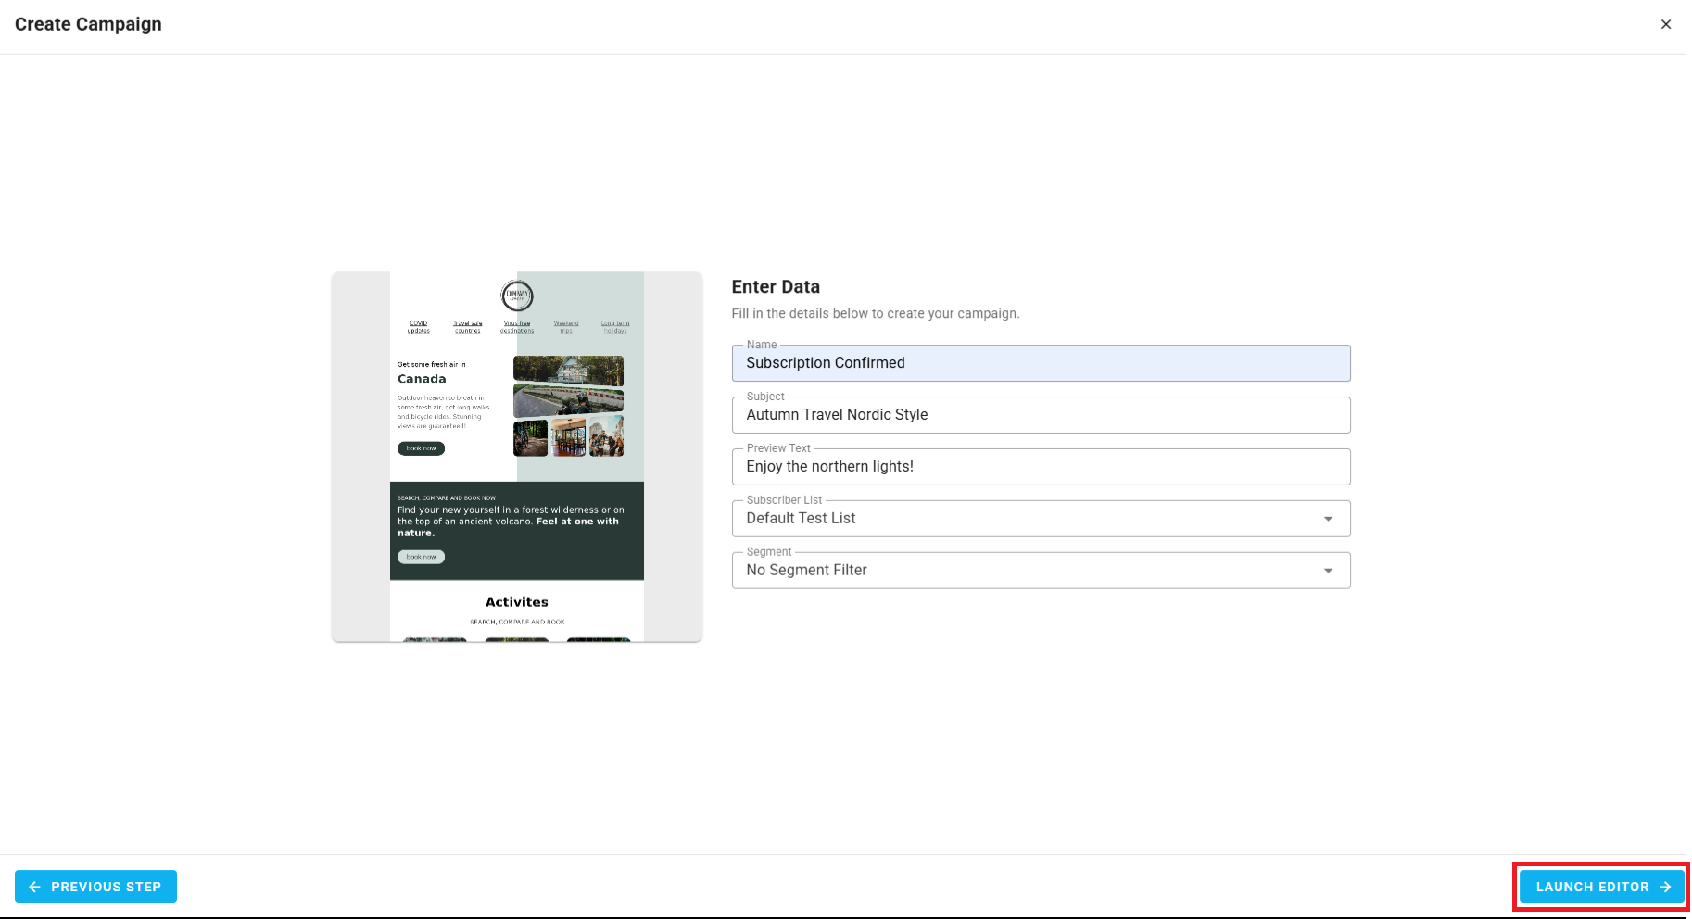Click the email template preview thumbnail
This screenshot has height=919, width=1692.
(516, 456)
